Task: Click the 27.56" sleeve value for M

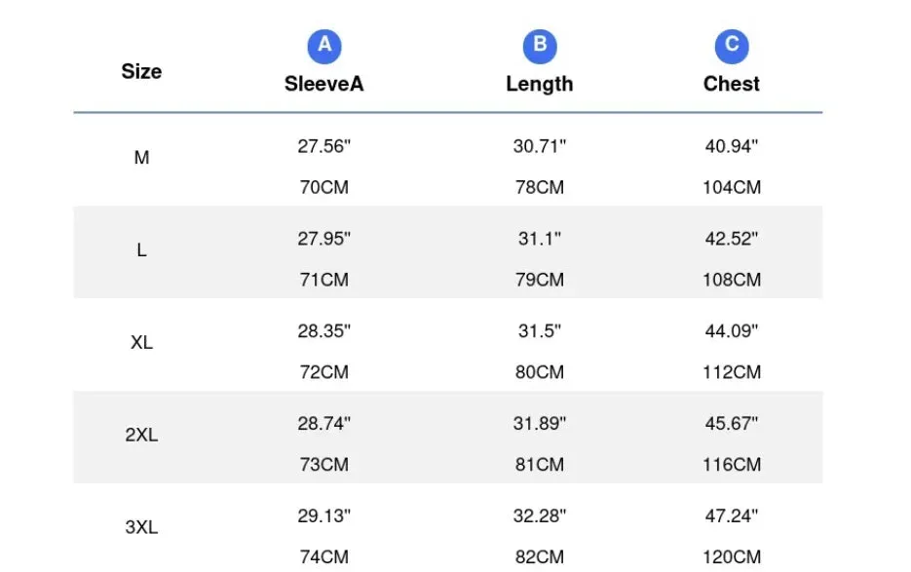Action: 324,146
